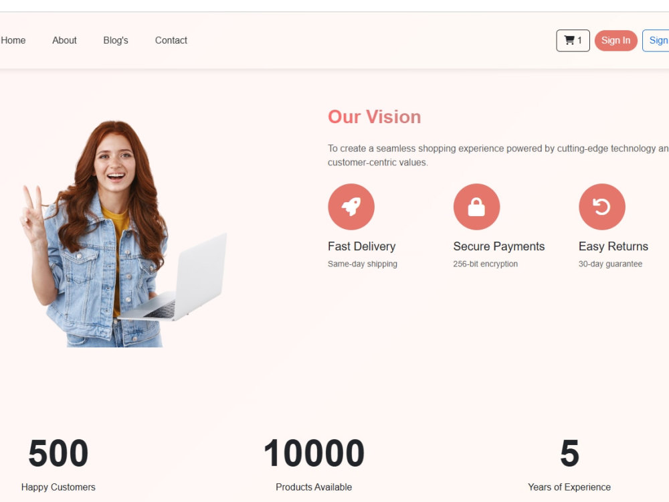Click the 10000 statistic number

[x=314, y=453]
